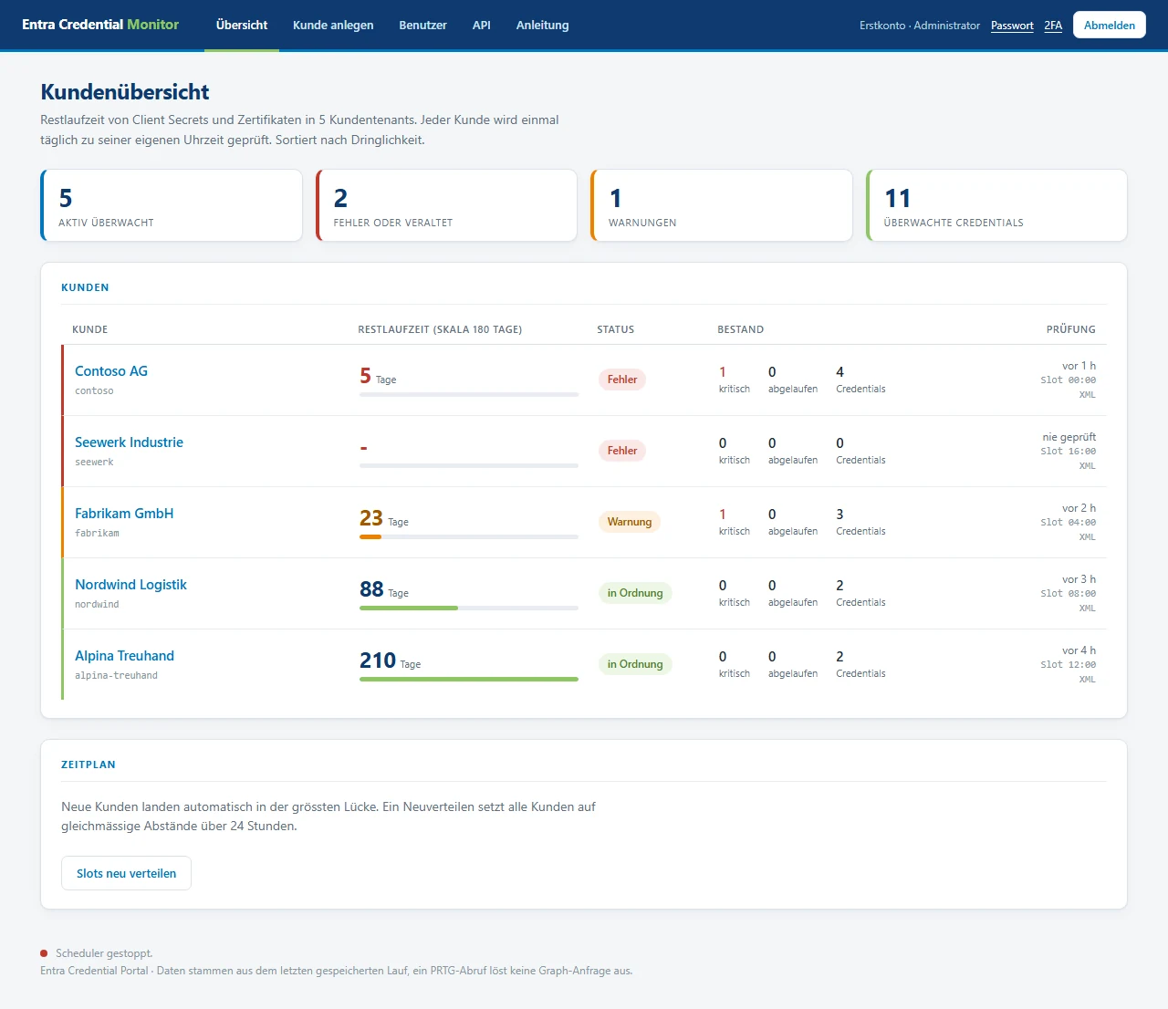This screenshot has width=1168, height=1009.
Task: Click the Überwachte Credentials summary card
Action: [x=996, y=205]
